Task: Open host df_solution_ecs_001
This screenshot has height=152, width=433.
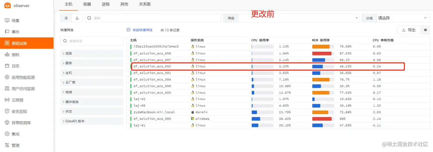Action: coord(152,73)
